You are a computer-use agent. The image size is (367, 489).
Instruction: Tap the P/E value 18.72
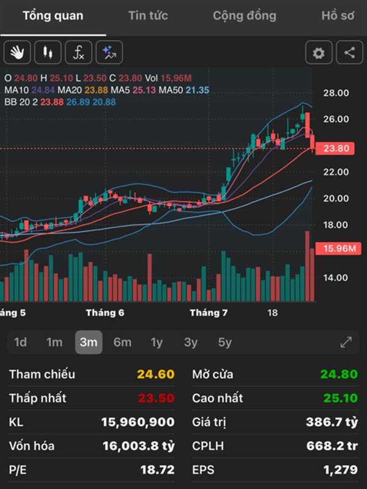click(x=158, y=469)
